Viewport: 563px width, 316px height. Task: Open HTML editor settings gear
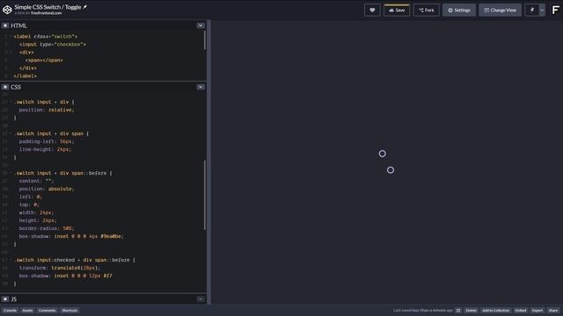pos(5,25)
